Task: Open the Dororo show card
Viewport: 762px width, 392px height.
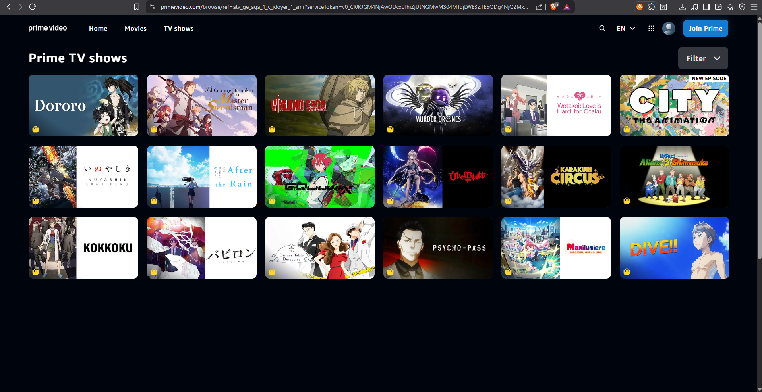Action: tap(83, 106)
